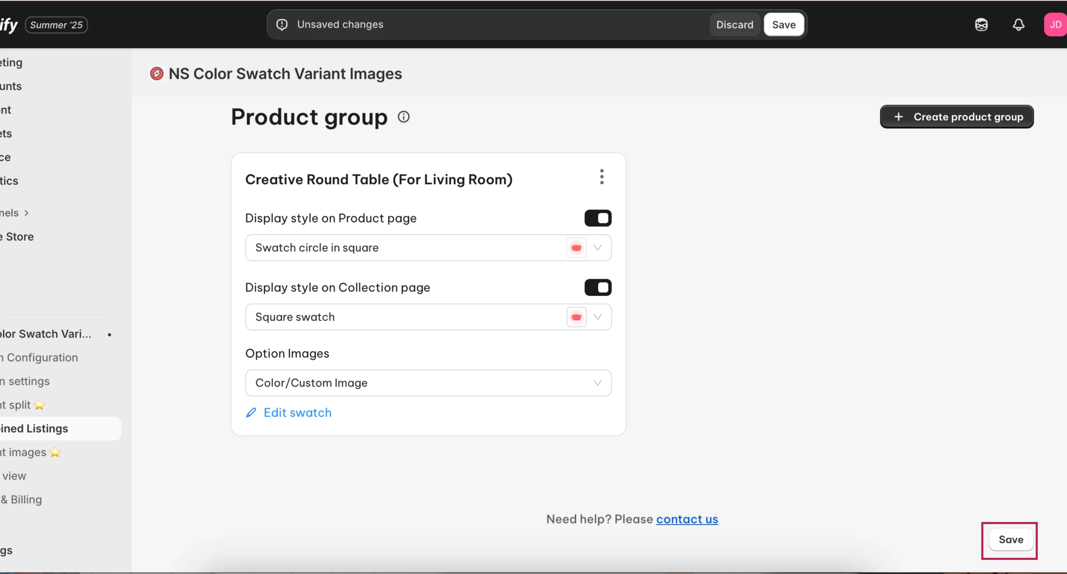The height and width of the screenshot is (574, 1067).
Task: Open the notifications bell
Action: 1019,25
